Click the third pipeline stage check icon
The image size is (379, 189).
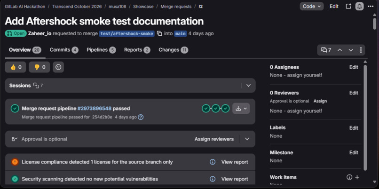pyautogui.click(x=226, y=109)
